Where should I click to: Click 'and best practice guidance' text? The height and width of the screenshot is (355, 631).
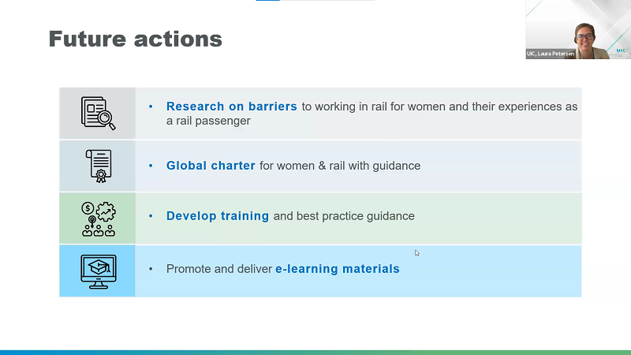[343, 216]
